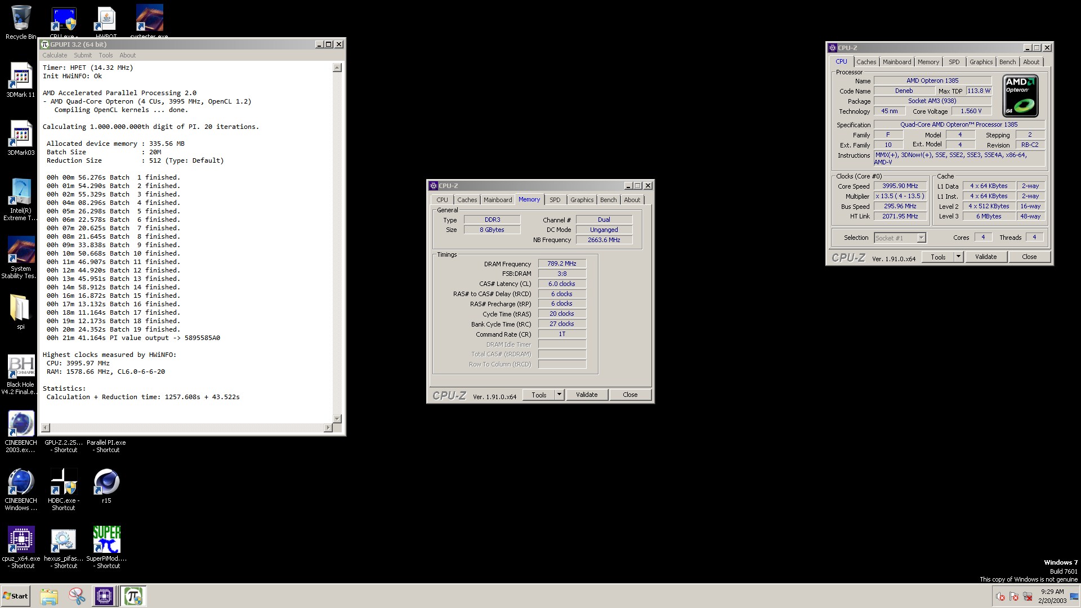Switch to Caches tab in middle CPU-Z
1081x608 pixels.
[467, 200]
